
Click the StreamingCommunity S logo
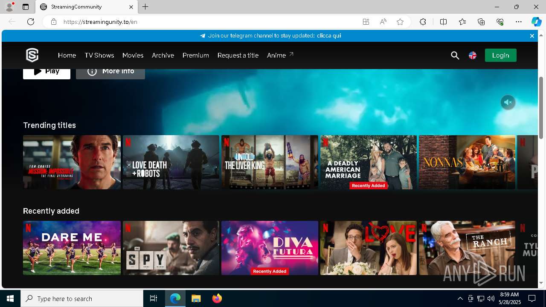pyautogui.click(x=32, y=55)
